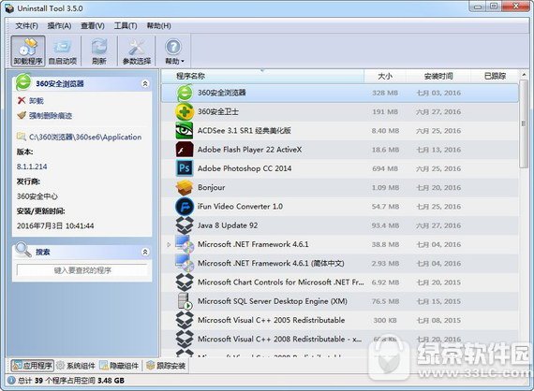This screenshot has width=534, height=391.
Task: Select 360安全卫士 program name
Action: pos(218,112)
